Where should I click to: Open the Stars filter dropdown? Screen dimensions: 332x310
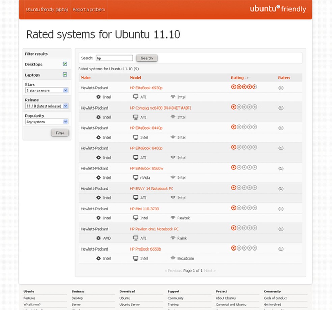click(47, 90)
